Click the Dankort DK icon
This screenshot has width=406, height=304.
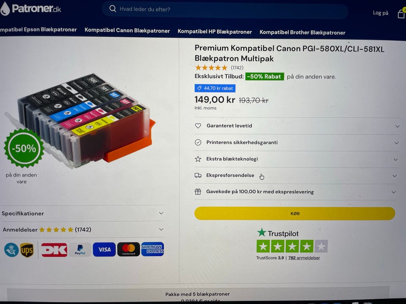pos(55,250)
